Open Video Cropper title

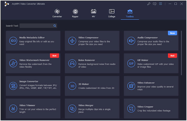click(145, 107)
